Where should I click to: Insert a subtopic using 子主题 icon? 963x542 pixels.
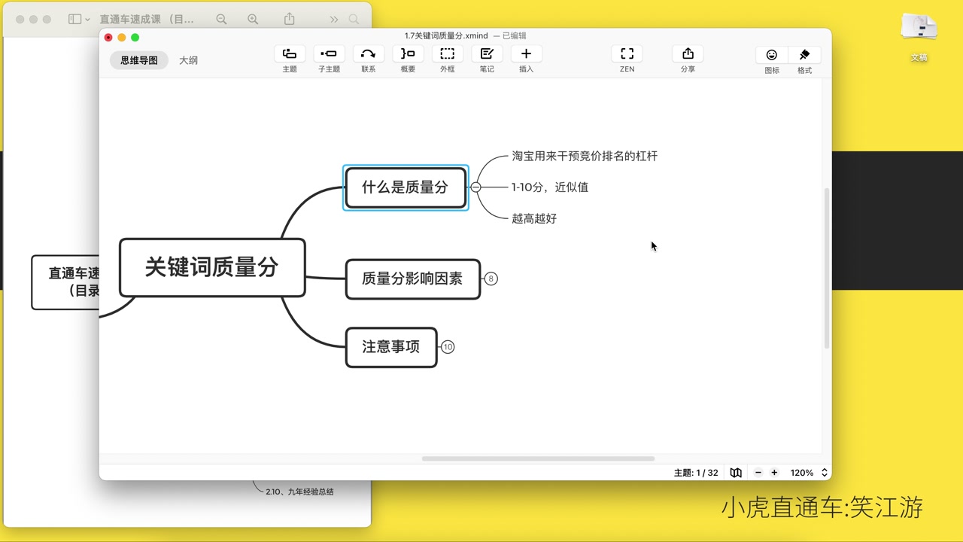tap(329, 53)
